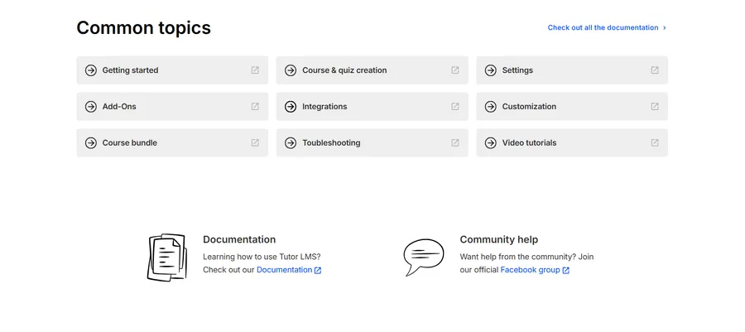Screen dimensions: 745x332
Task: Click the arrow icon beside Settings
Action: point(490,70)
